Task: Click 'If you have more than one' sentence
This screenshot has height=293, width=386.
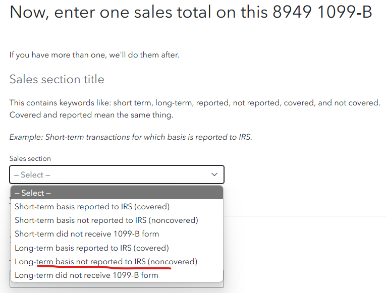Action: pos(94,54)
